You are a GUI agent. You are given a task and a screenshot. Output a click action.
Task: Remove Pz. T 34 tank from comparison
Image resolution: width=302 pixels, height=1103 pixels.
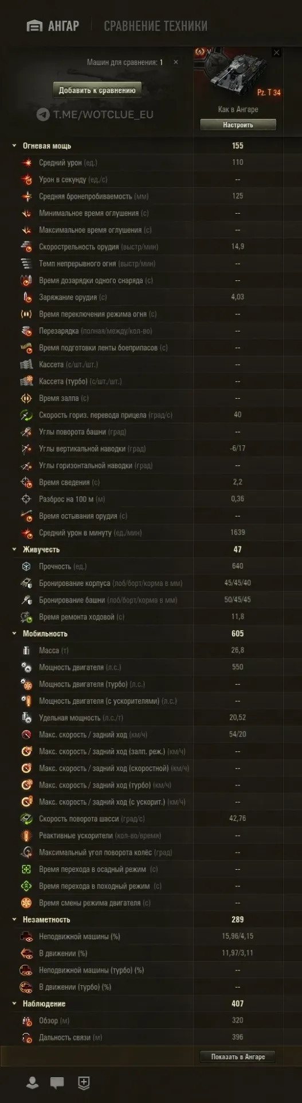pos(276,52)
